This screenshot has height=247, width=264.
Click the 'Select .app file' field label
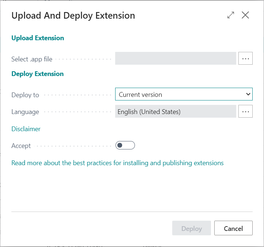coord(32,59)
